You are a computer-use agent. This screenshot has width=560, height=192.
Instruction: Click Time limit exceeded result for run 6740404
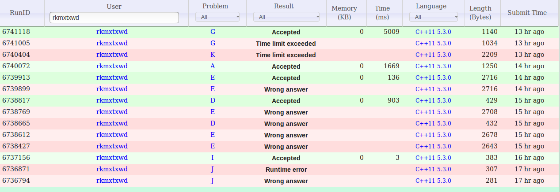[x=286, y=55]
